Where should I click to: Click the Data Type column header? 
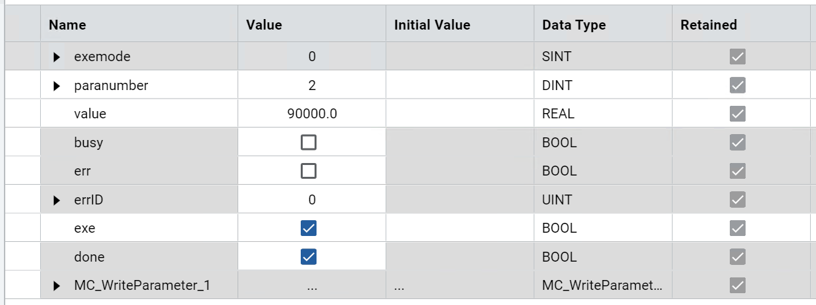(x=574, y=25)
